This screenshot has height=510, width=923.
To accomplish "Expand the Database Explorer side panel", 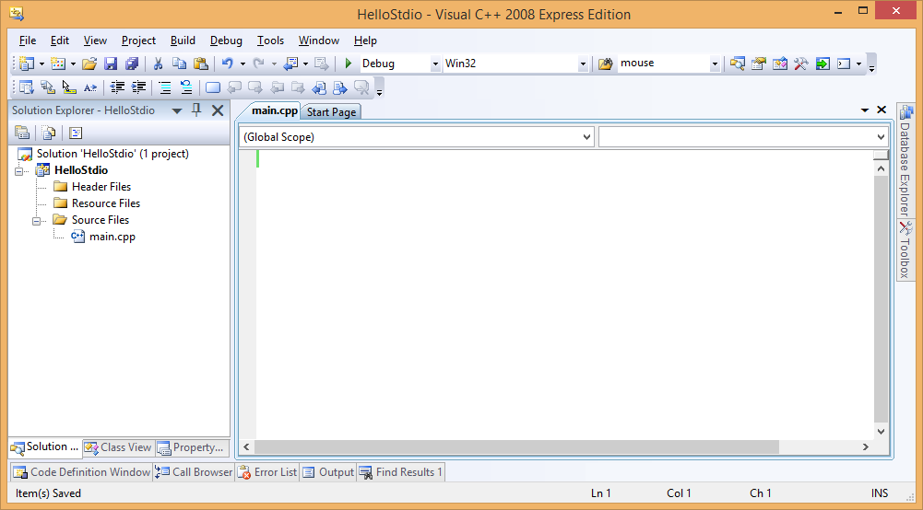I will 905,160.
